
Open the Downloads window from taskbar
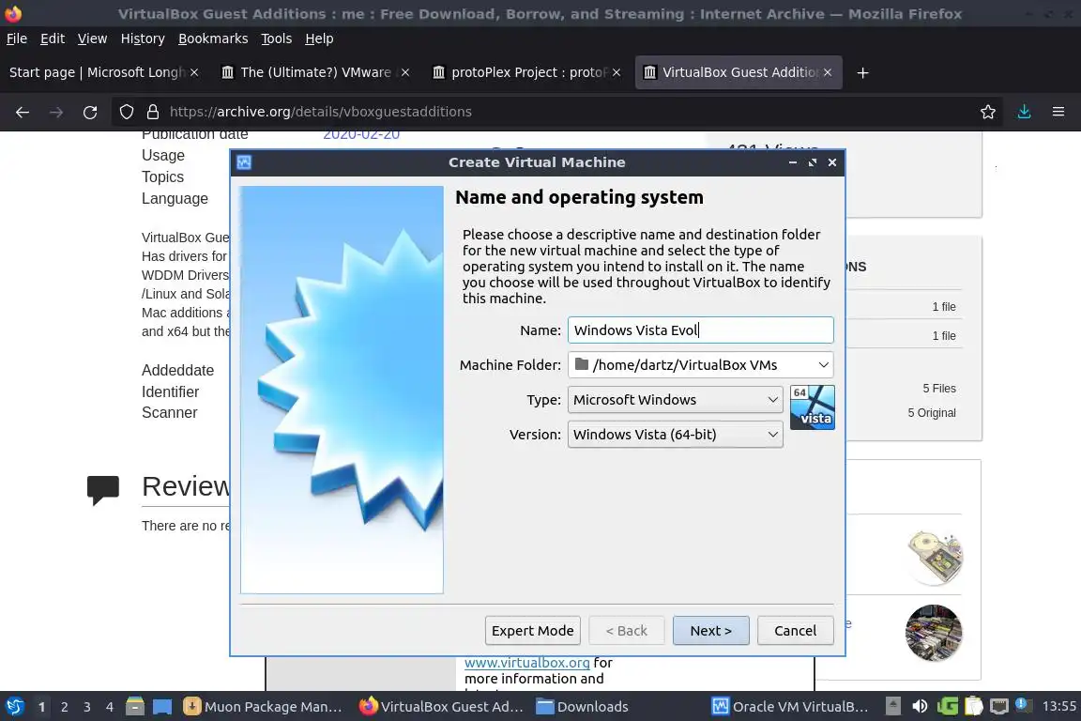click(x=583, y=707)
